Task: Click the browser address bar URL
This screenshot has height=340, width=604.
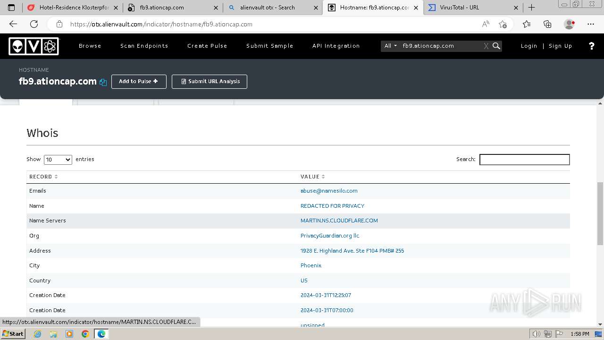Action: (x=161, y=24)
